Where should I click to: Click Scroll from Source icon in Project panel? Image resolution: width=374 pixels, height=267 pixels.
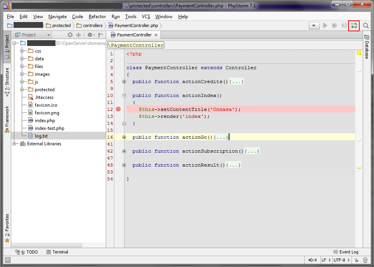coord(70,35)
